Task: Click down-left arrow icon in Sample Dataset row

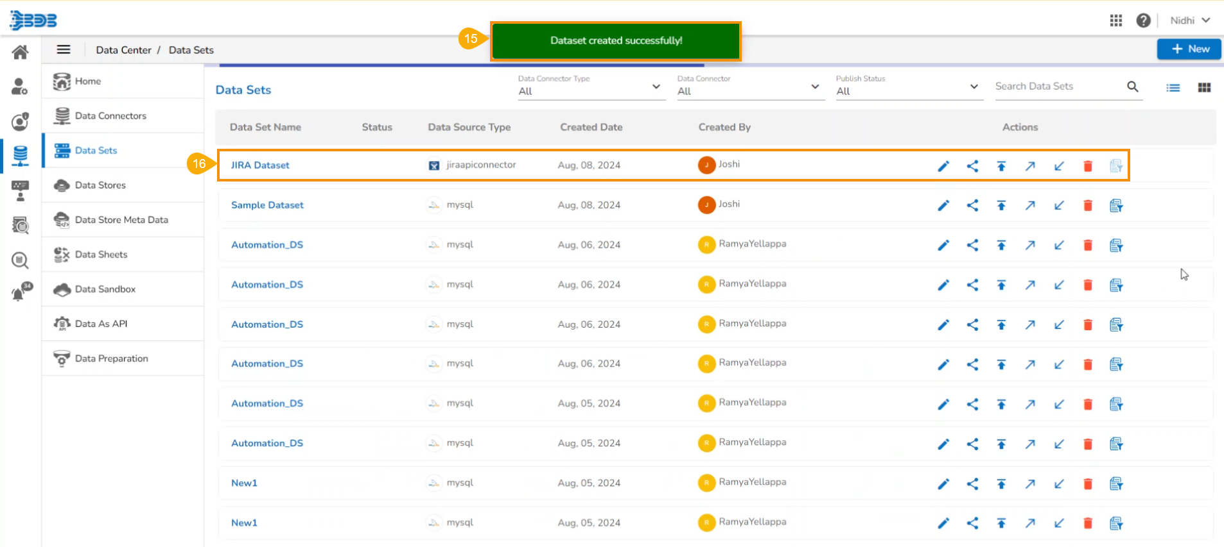Action: coord(1059,206)
